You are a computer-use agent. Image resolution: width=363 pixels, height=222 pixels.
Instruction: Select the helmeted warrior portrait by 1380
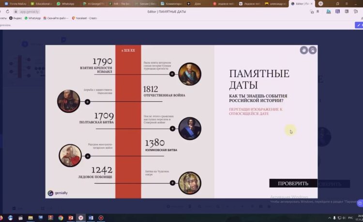pyautogui.click(x=70, y=156)
